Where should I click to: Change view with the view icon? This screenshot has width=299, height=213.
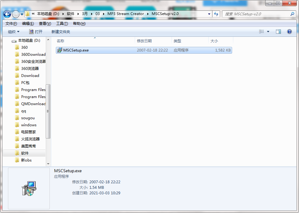point(262,31)
